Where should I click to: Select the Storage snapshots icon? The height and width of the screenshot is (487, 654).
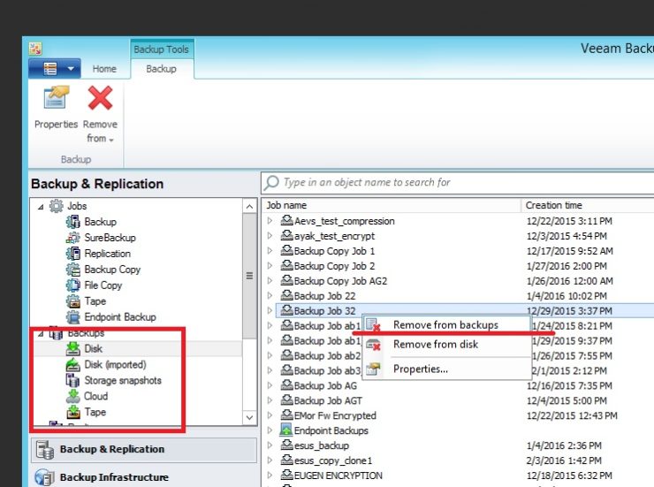pyautogui.click(x=73, y=380)
